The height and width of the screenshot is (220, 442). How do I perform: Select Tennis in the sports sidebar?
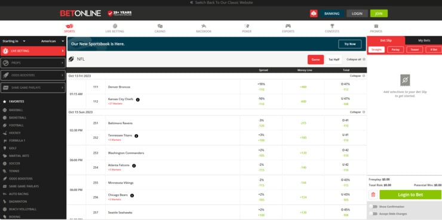(x=14, y=171)
